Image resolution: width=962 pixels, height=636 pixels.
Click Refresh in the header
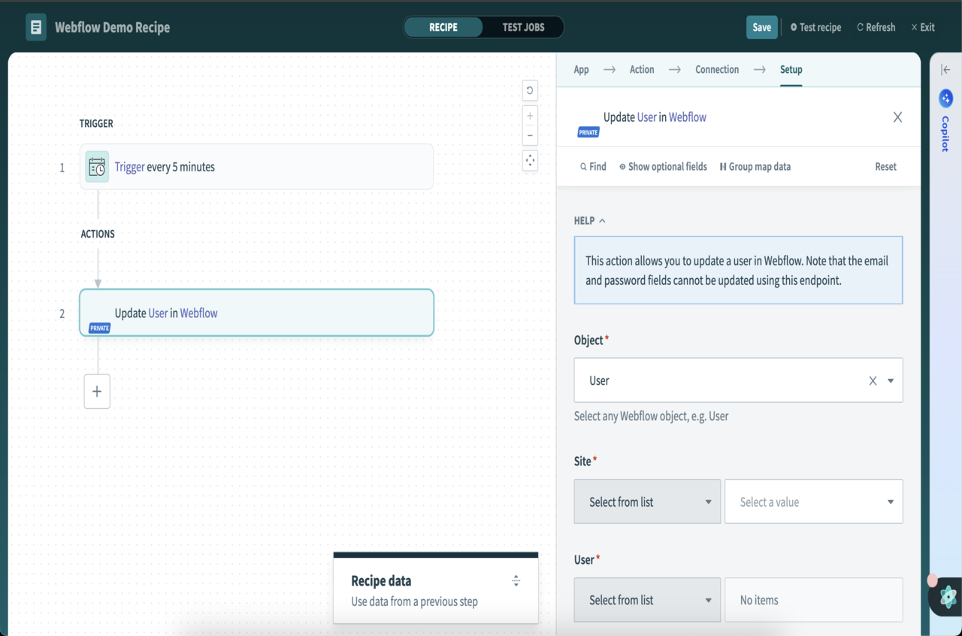coord(876,27)
